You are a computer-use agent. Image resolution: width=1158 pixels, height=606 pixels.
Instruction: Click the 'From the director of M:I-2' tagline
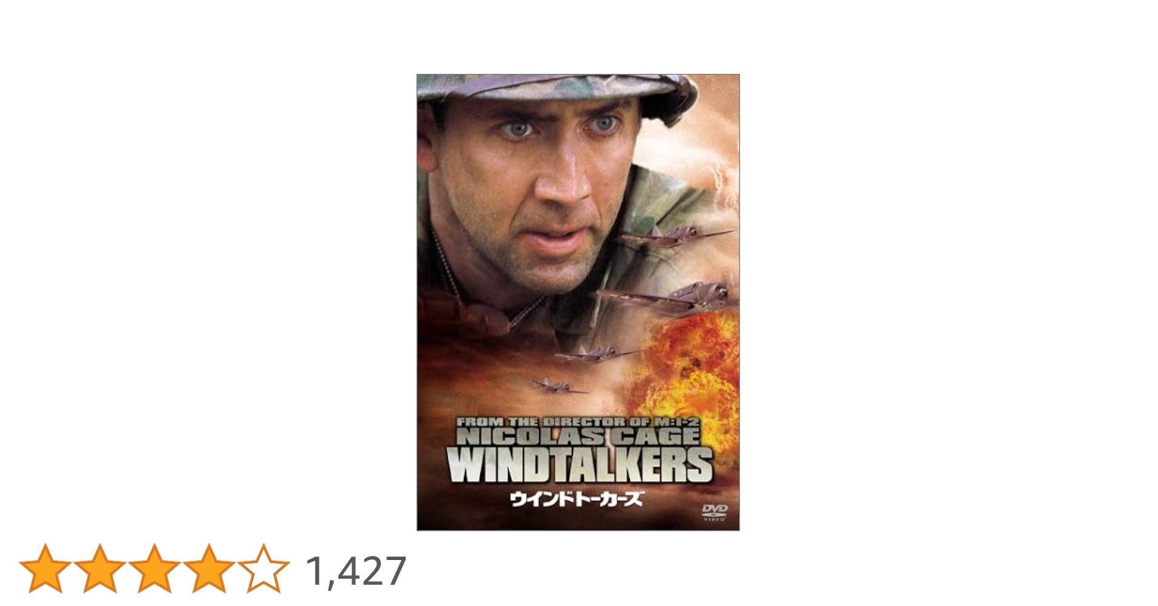[578, 421]
